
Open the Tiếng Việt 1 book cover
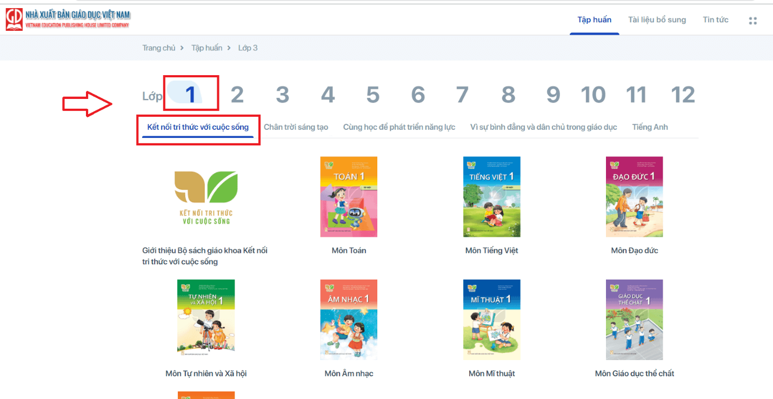491,197
